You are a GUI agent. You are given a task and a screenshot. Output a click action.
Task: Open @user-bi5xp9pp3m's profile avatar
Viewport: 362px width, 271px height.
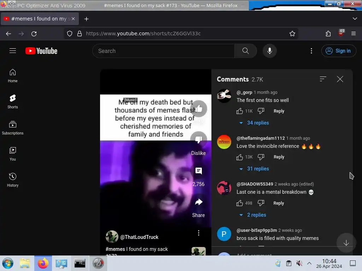click(224, 234)
